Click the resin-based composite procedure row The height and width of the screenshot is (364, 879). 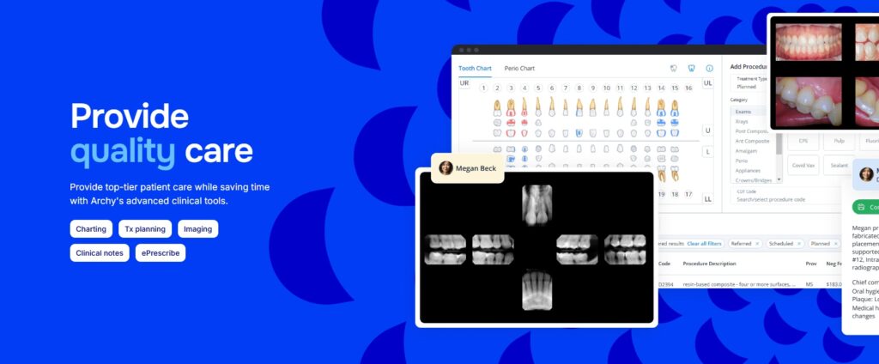tap(751, 284)
